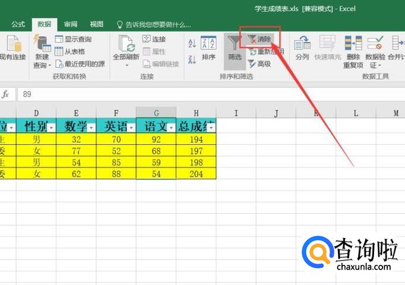Open filter dropdown on 英语 column
This screenshot has width=405, height=285.
131,128
